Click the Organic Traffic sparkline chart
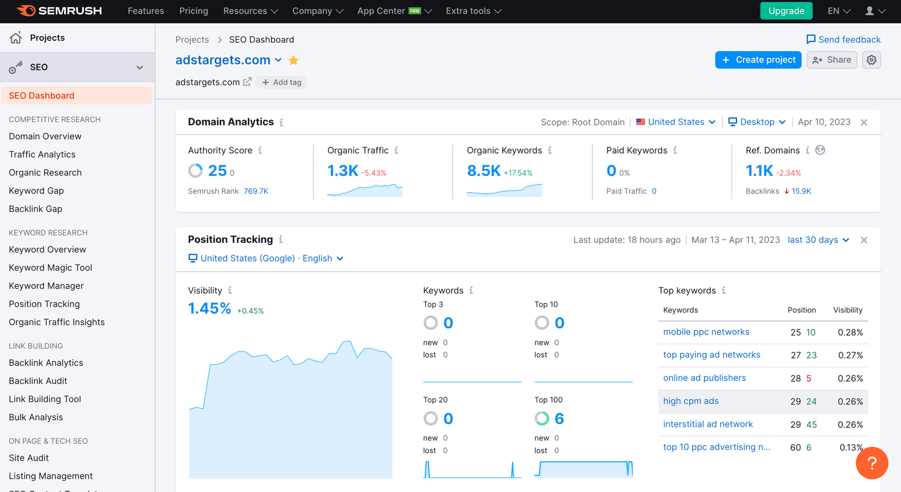901x492 pixels. tap(365, 190)
